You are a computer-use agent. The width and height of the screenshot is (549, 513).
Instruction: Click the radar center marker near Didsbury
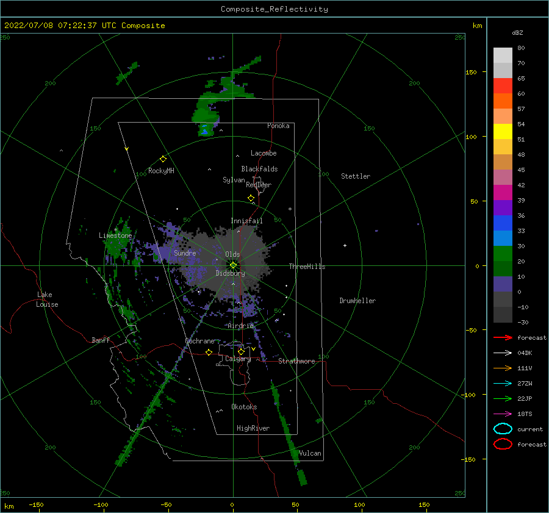(x=233, y=265)
